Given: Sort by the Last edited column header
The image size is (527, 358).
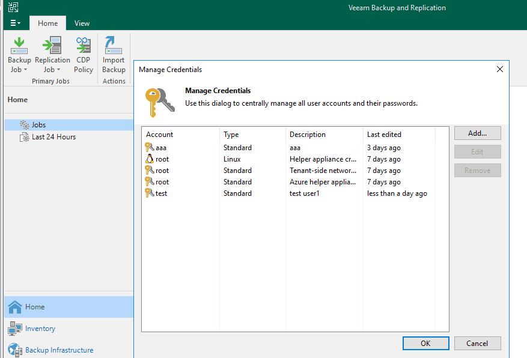Looking at the screenshot, I should [399, 135].
